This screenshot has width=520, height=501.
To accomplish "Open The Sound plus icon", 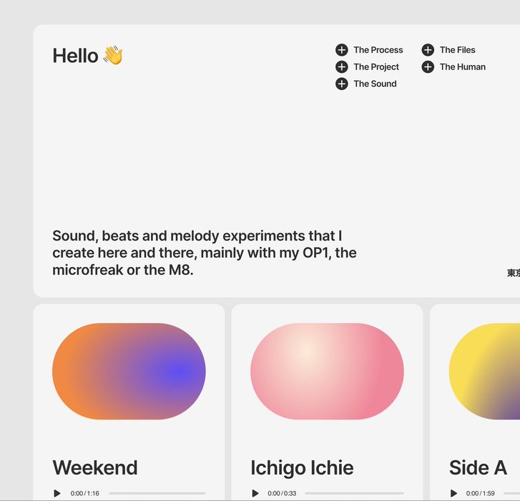I will click(x=342, y=84).
